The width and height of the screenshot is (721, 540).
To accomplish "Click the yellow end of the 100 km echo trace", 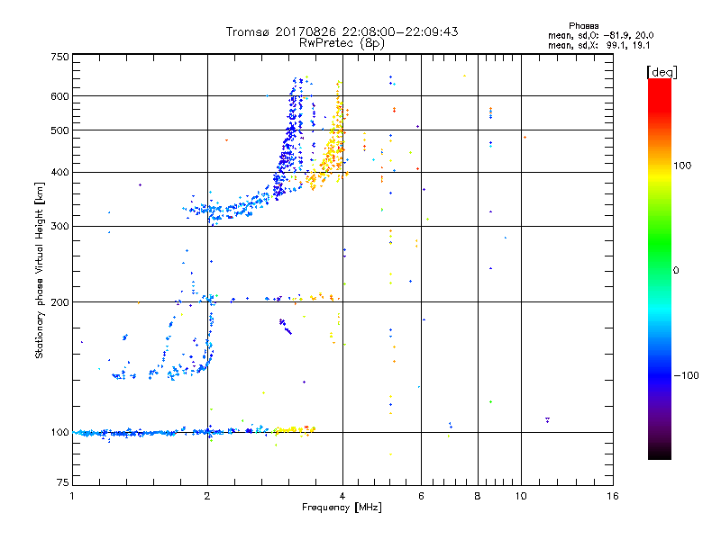I will point(295,430).
